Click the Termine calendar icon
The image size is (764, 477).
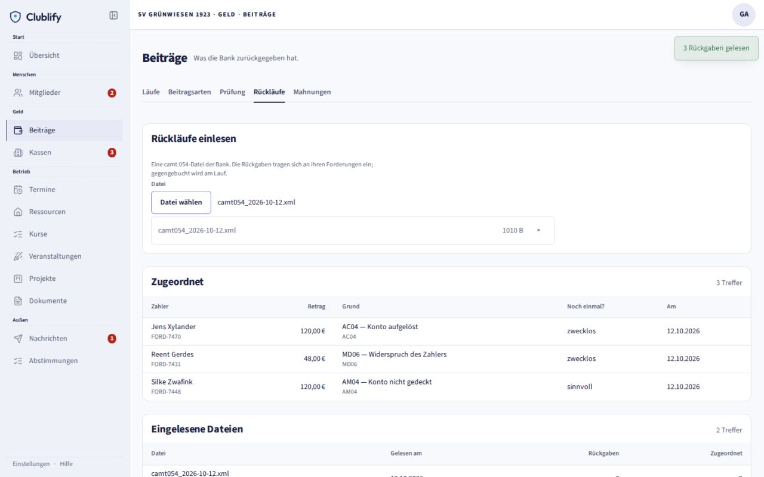coord(18,190)
